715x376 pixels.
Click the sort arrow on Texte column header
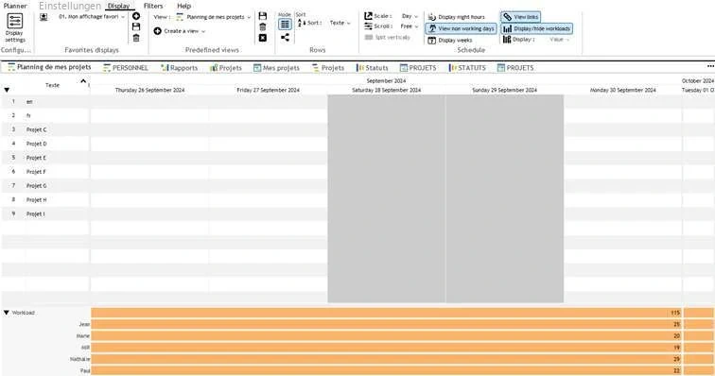click(x=83, y=81)
